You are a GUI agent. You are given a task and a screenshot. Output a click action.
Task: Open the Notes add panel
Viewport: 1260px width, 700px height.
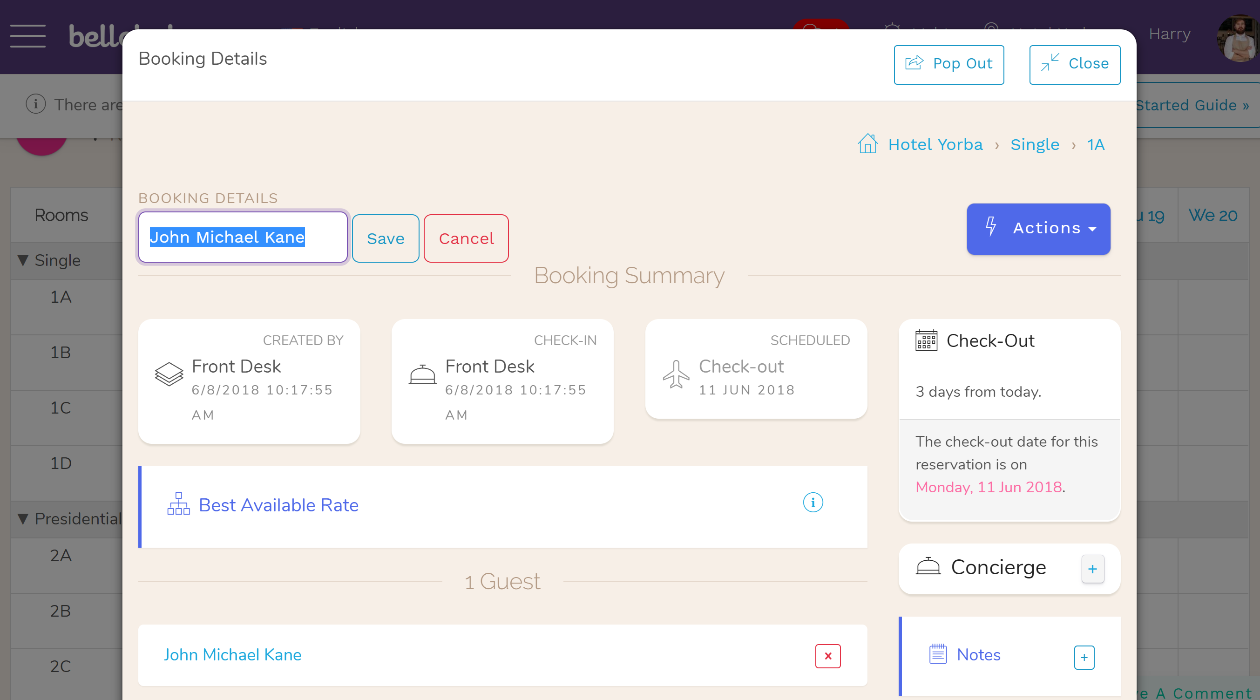coord(1084,654)
